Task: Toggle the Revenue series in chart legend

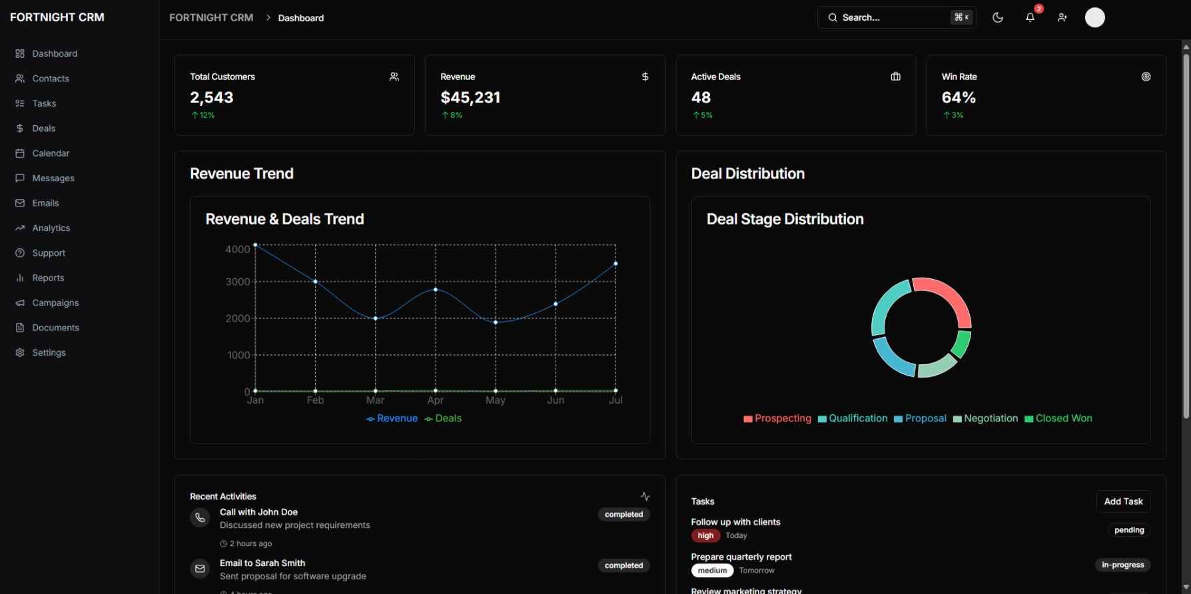Action: 392,419
